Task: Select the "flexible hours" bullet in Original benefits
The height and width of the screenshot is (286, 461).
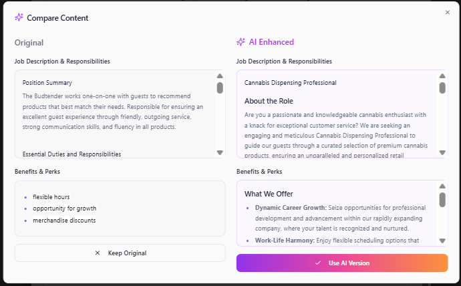Action: point(51,197)
